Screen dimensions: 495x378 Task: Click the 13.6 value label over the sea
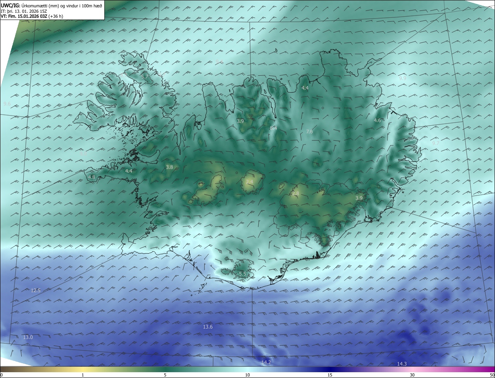click(208, 327)
